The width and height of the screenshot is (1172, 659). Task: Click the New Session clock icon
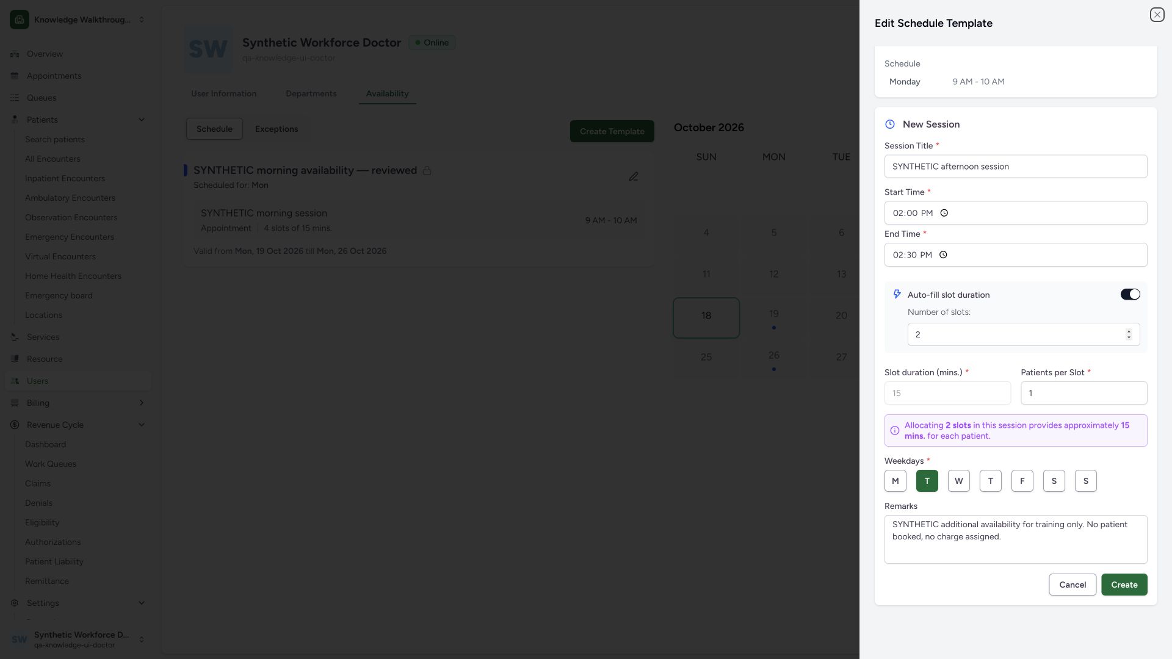coord(890,124)
